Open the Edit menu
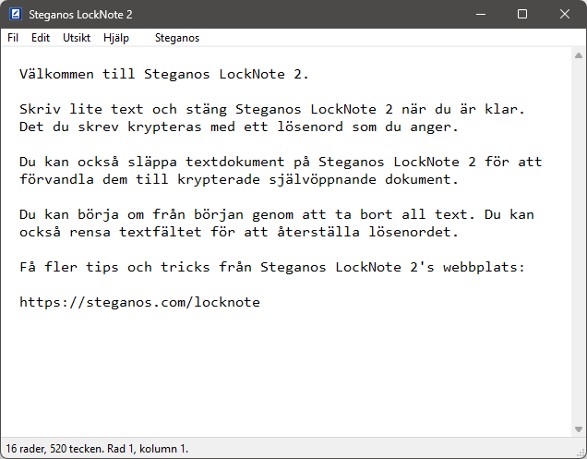 41,38
